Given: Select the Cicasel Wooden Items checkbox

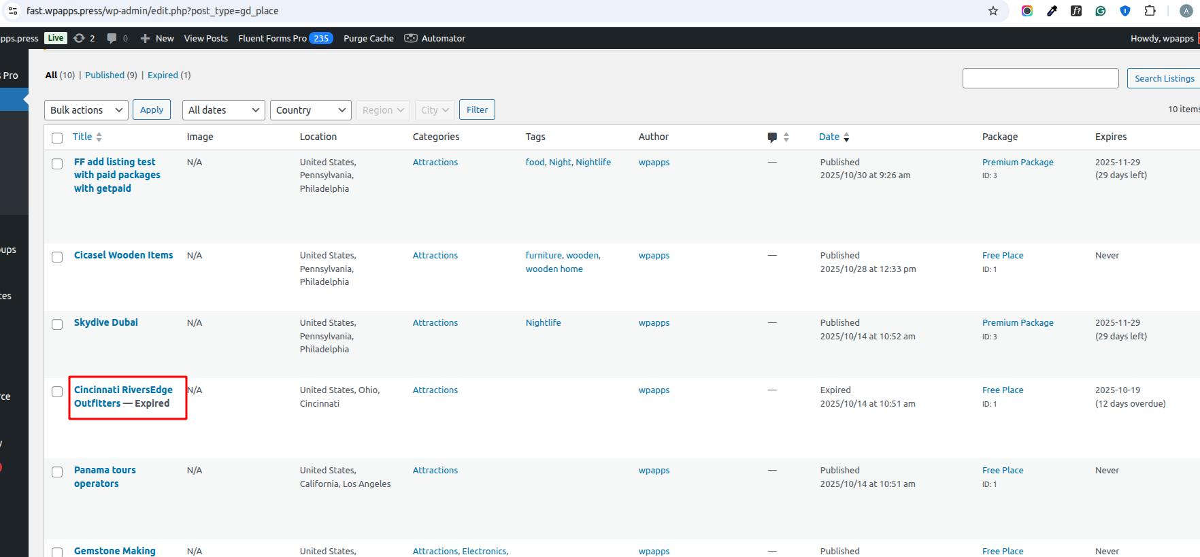Looking at the screenshot, I should (57, 257).
